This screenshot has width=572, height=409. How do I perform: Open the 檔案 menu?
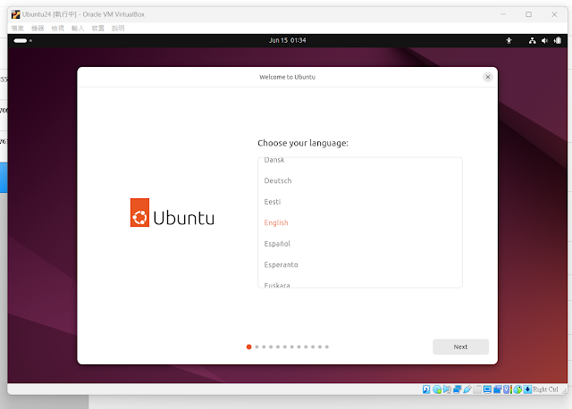tap(18, 28)
